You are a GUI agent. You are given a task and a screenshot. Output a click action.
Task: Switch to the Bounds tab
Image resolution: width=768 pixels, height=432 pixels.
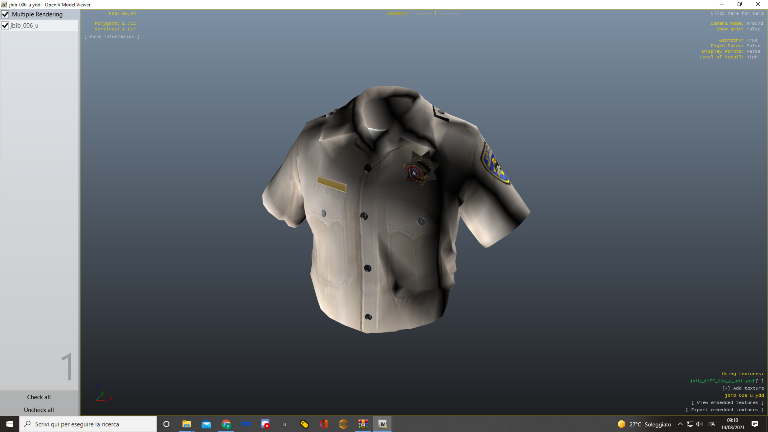point(424,14)
